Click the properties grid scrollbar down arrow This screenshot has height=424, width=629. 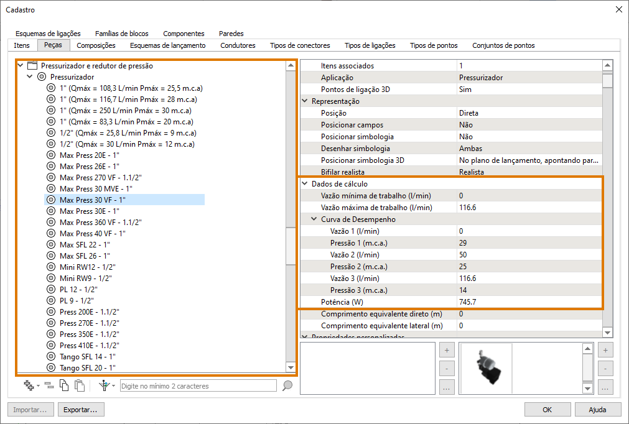[608, 332]
